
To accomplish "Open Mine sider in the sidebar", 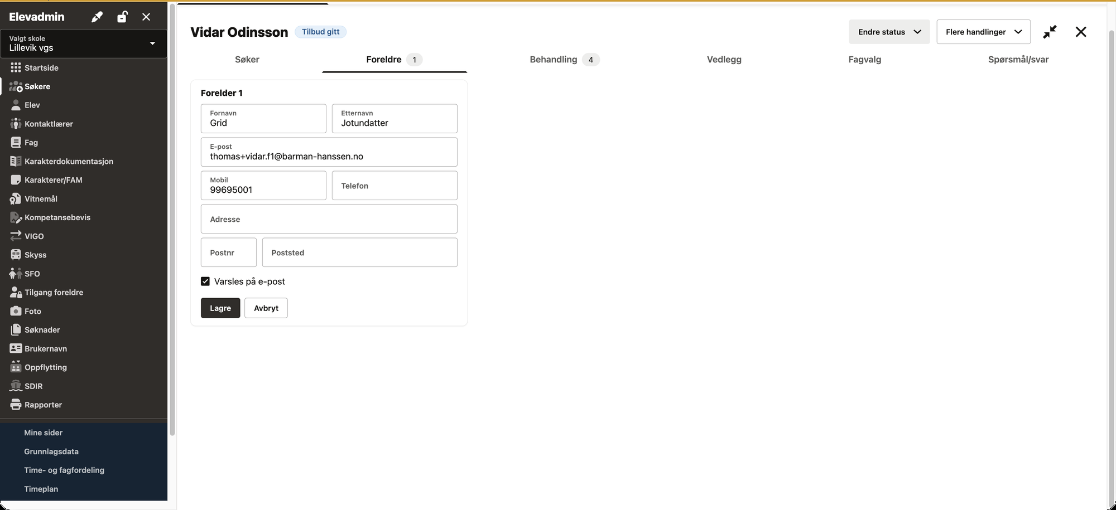I will pos(44,433).
